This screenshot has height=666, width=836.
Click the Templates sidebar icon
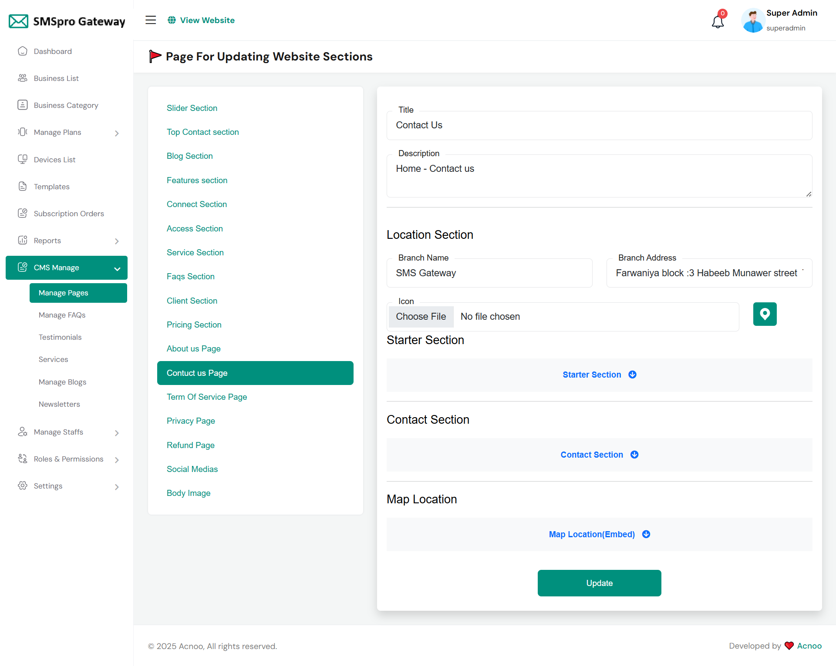(23, 186)
